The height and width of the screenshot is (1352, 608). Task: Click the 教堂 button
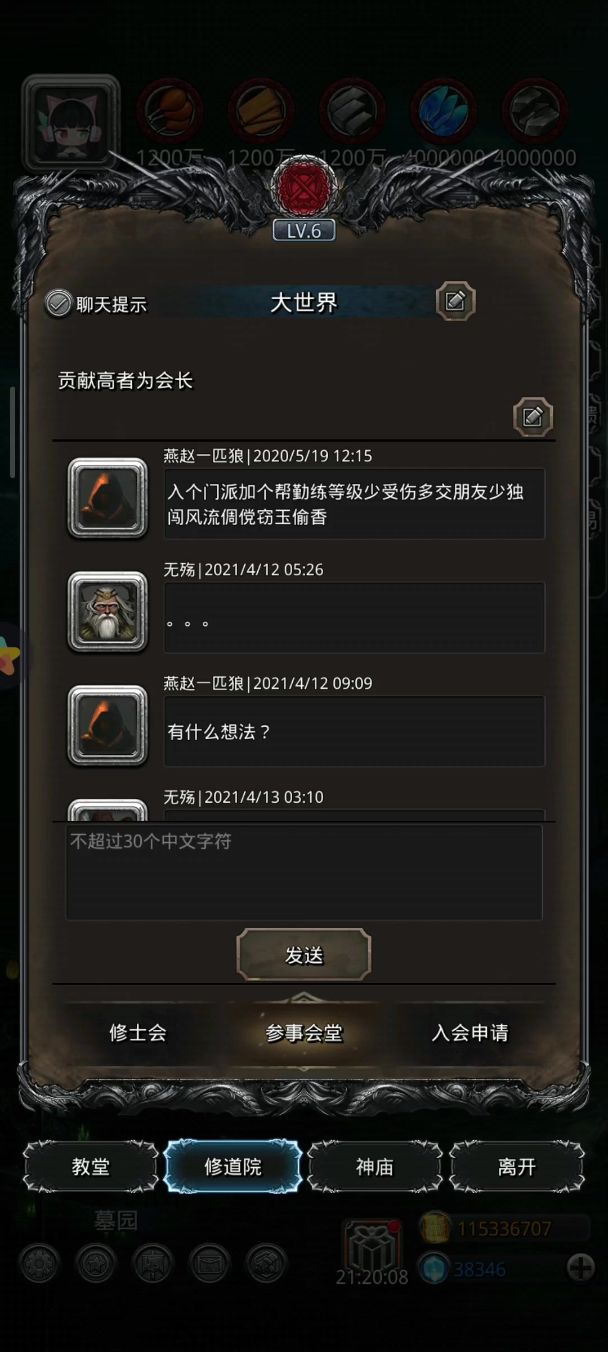tap(91, 1166)
